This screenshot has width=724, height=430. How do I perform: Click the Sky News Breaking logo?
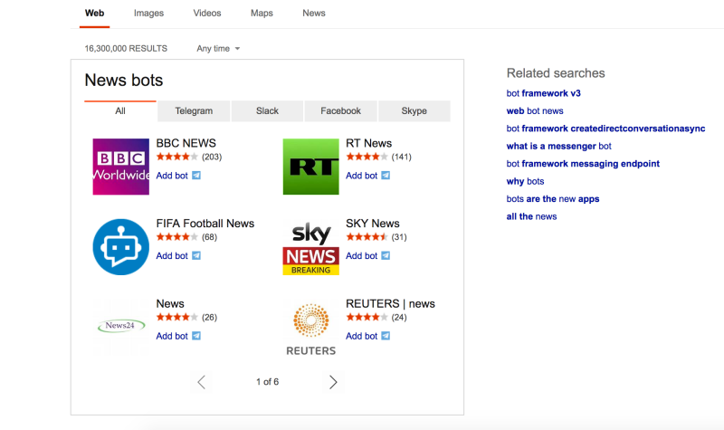310,247
